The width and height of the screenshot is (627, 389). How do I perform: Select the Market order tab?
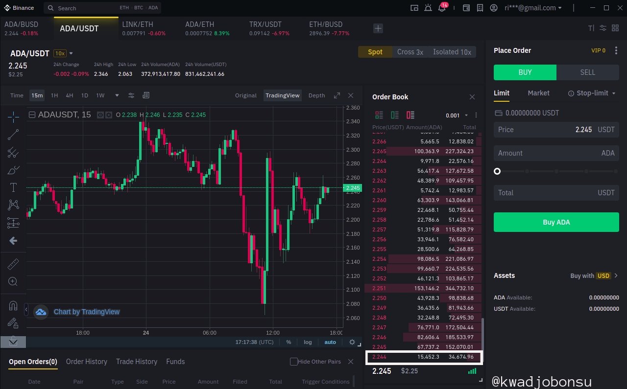(538, 93)
